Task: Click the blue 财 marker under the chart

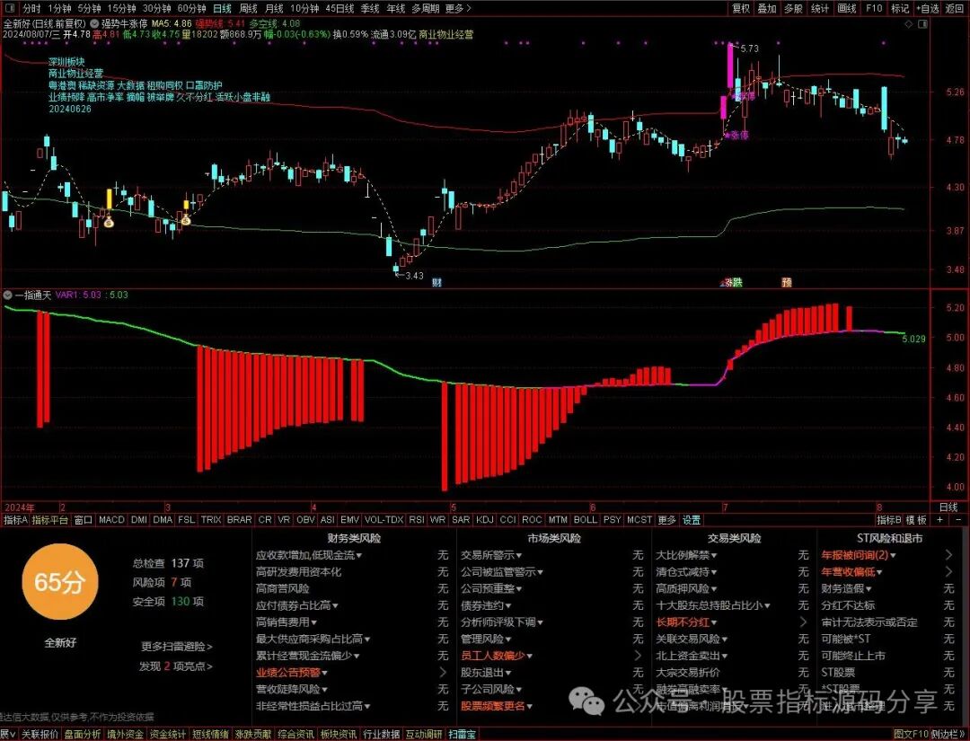Action: 436,283
